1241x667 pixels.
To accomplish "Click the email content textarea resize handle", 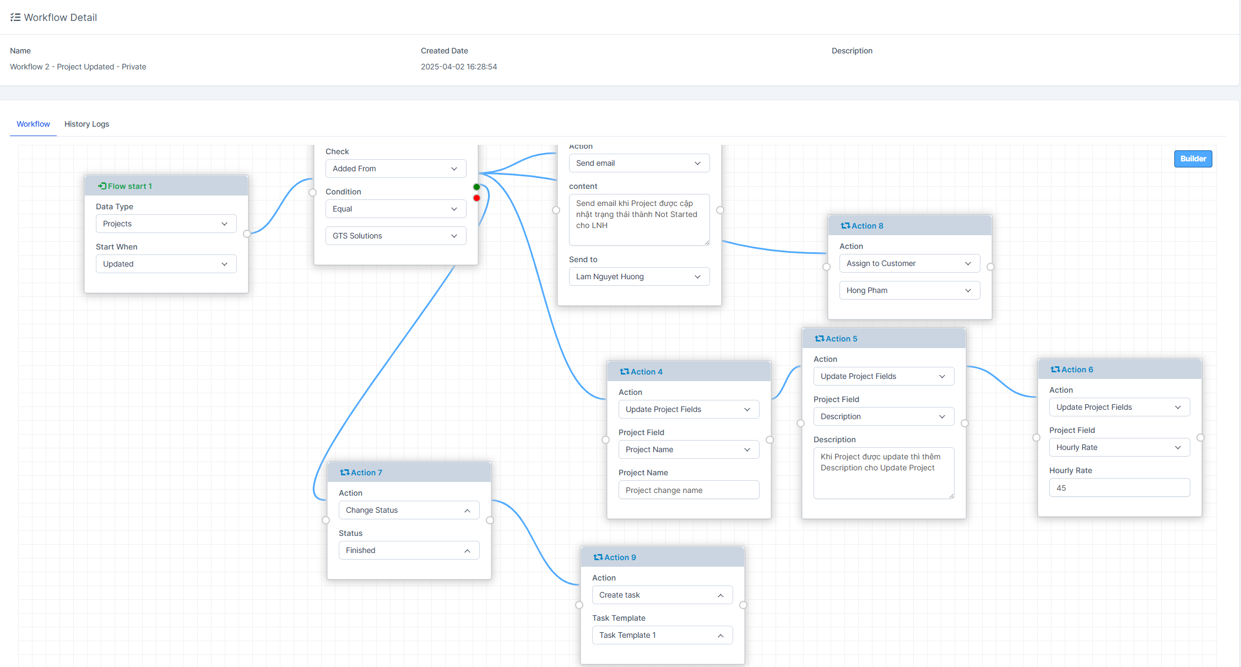I will (x=707, y=243).
